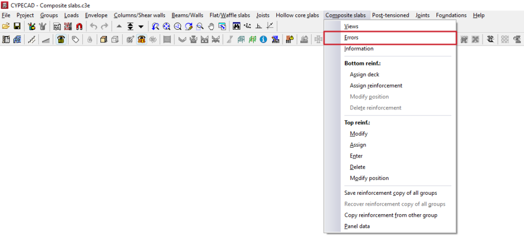This screenshot has width=524, height=248.
Task: Go down one group with black down triangle
Action: coord(141,26)
